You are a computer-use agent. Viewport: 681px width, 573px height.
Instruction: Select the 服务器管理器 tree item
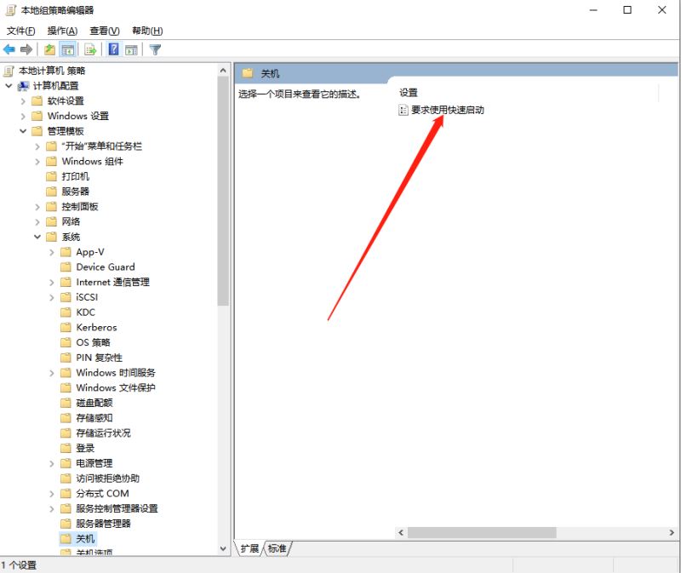(103, 524)
